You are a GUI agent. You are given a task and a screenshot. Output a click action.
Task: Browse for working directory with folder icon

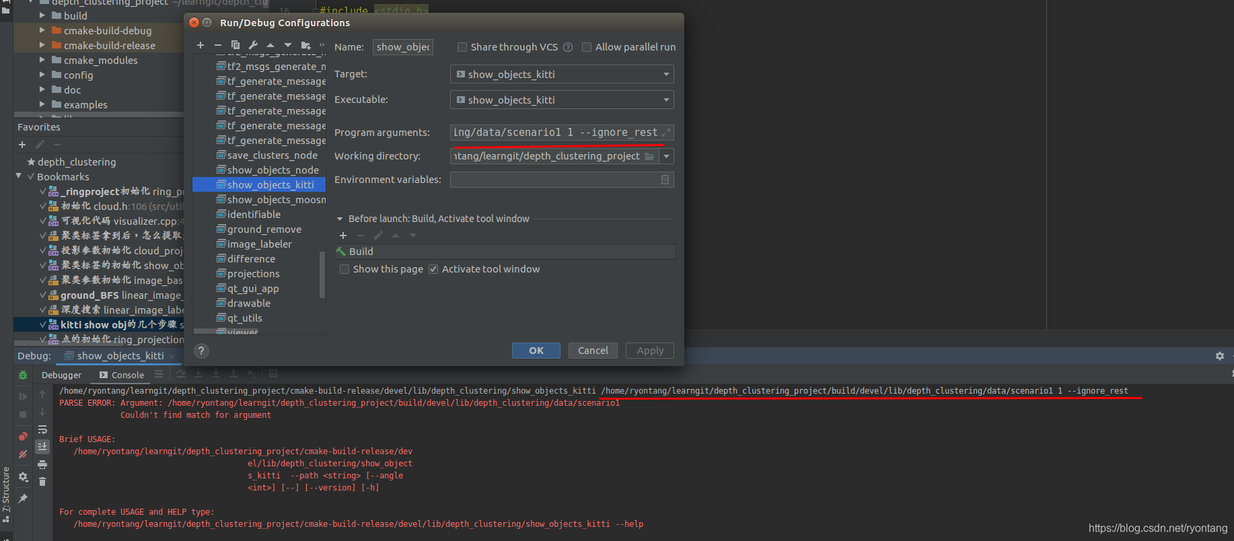click(x=649, y=156)
